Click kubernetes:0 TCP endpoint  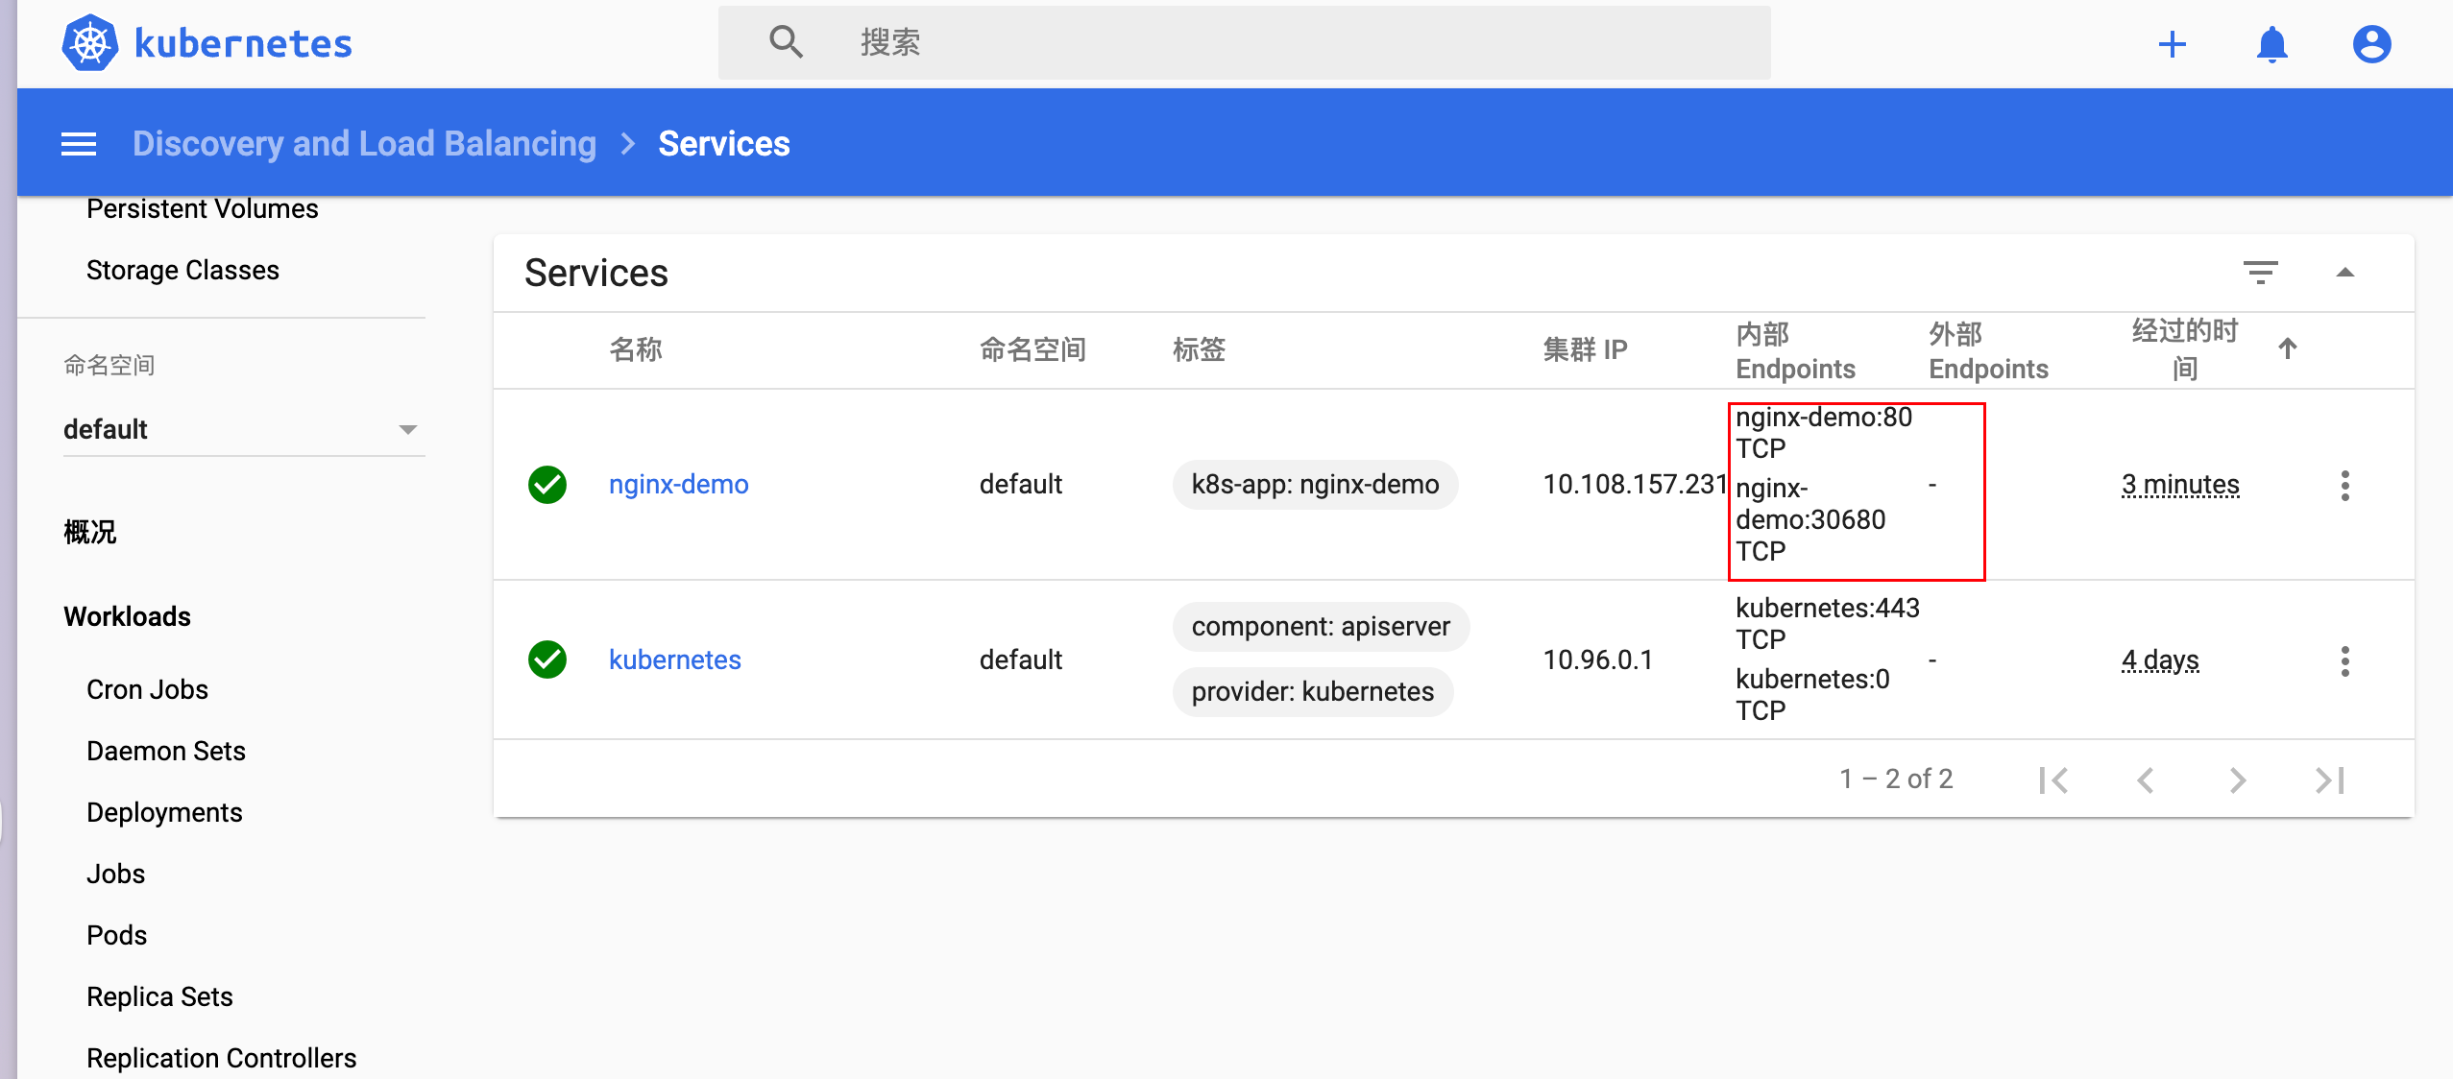(1812, 695)
